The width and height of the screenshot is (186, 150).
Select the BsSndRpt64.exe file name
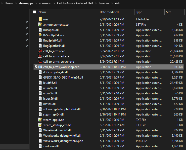[x=54, y=35]
